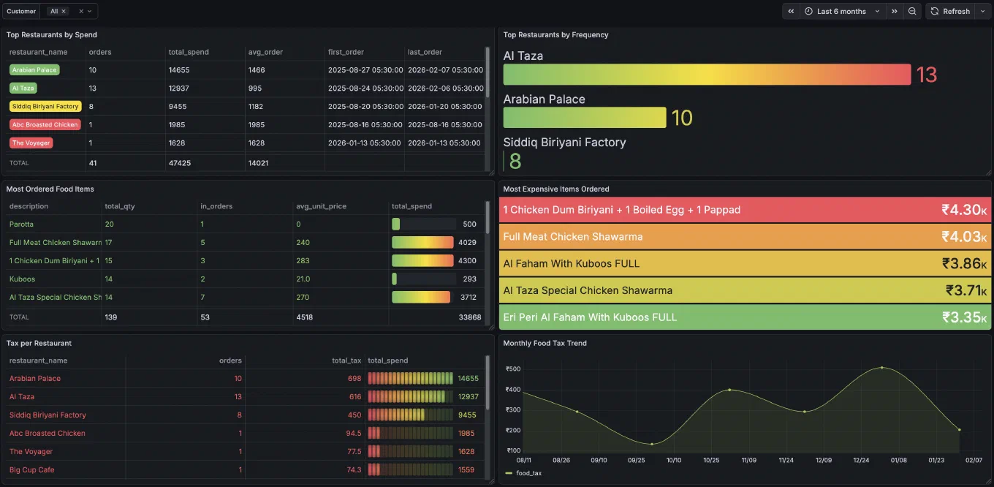Open Most Ordered Food Items panel title
Viewport: 994px width, 487px height.
coord(50,189)
